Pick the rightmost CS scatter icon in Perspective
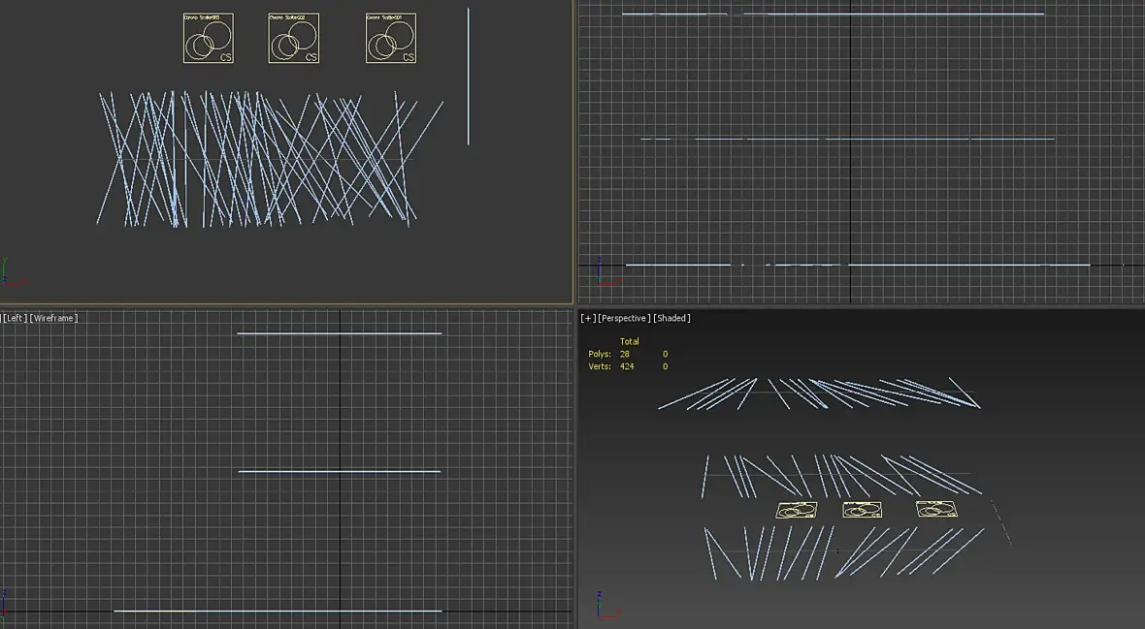This screenshot has width=1145, height=629. [936, 509]
